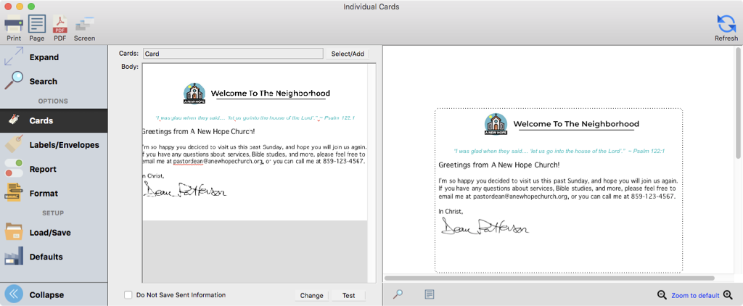Click the Cards name input field
Screen dimensions: 743x306
232,54
